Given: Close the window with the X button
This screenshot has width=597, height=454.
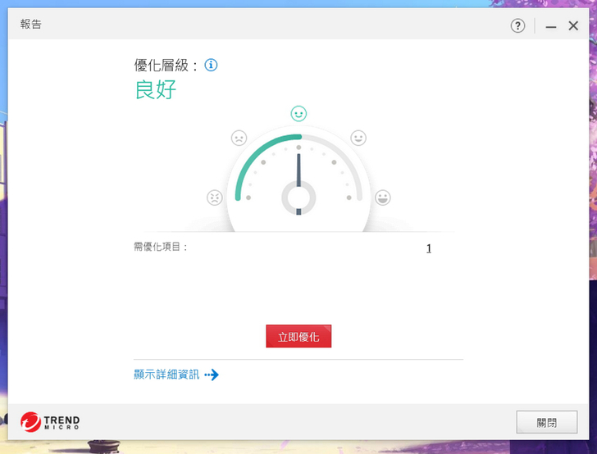Looking at the screenshot, I should pyautogui.click(x=573, y=26).
